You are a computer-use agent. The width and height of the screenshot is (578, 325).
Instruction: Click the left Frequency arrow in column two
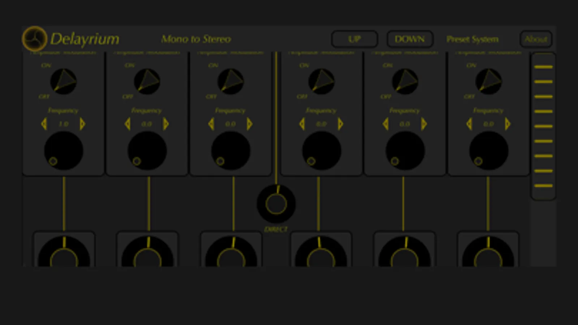(x=128, y=124)
